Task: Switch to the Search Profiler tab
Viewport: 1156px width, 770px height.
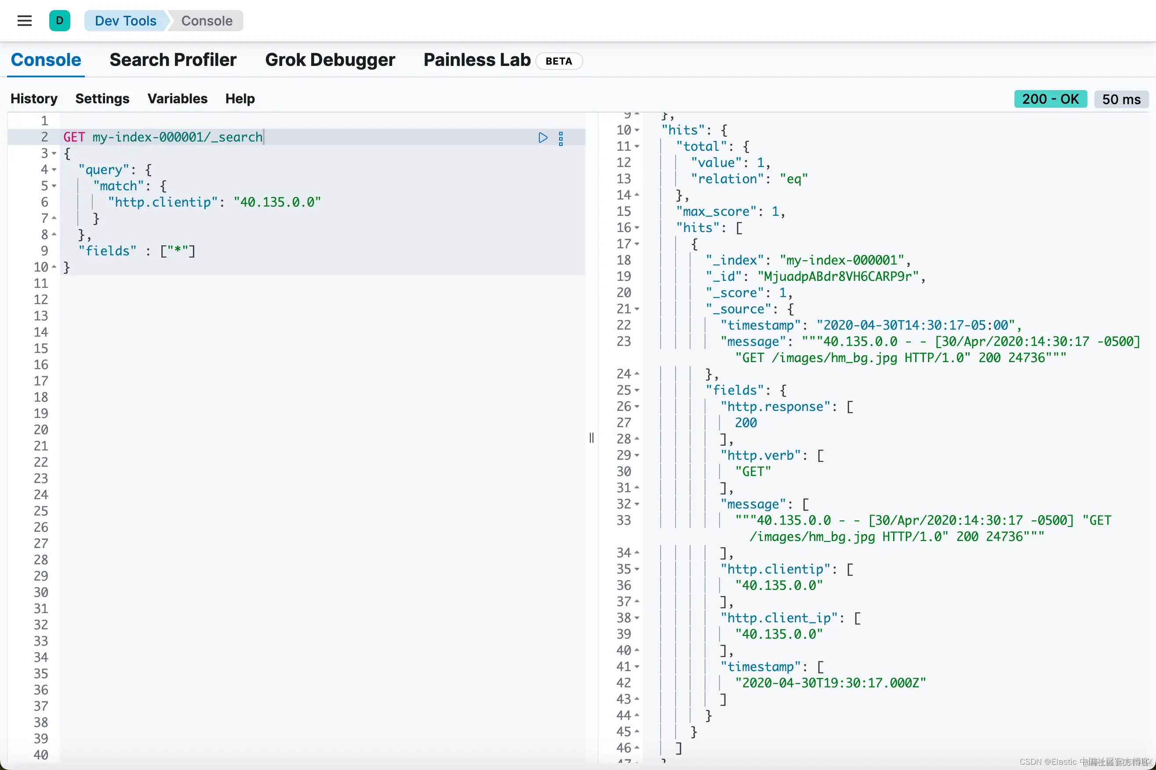Action: 173,60
